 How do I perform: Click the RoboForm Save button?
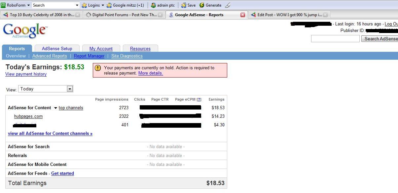[188, 5]
